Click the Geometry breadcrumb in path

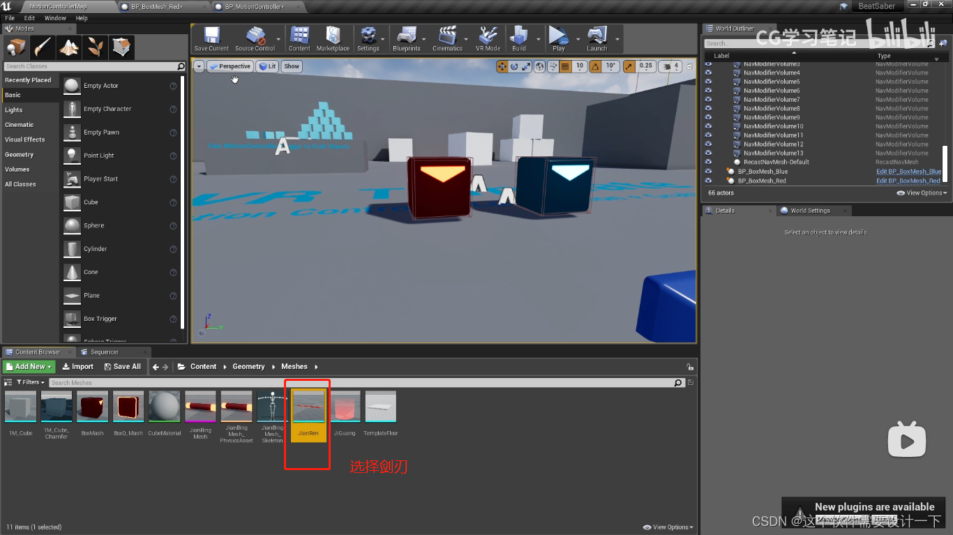click(248, 367)
